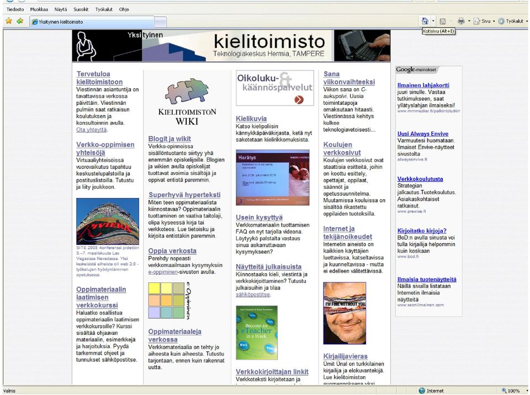The width and height of the screenshot is (530, 395).
Task: Click the e-oppiminen inline link
Action: coord(162,271)
